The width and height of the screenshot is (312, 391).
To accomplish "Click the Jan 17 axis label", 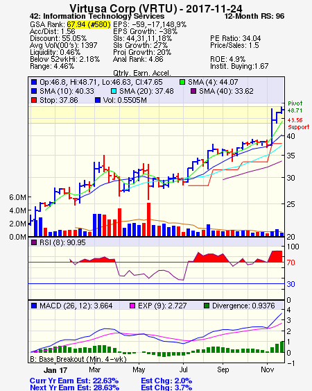I will pos(55,370).
